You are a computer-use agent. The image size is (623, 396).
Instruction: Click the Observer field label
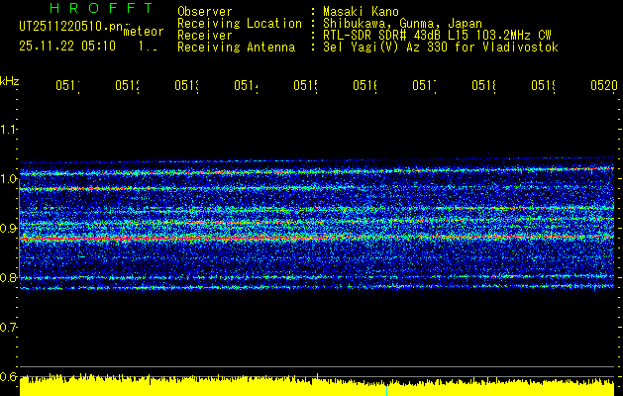(205, 11)
